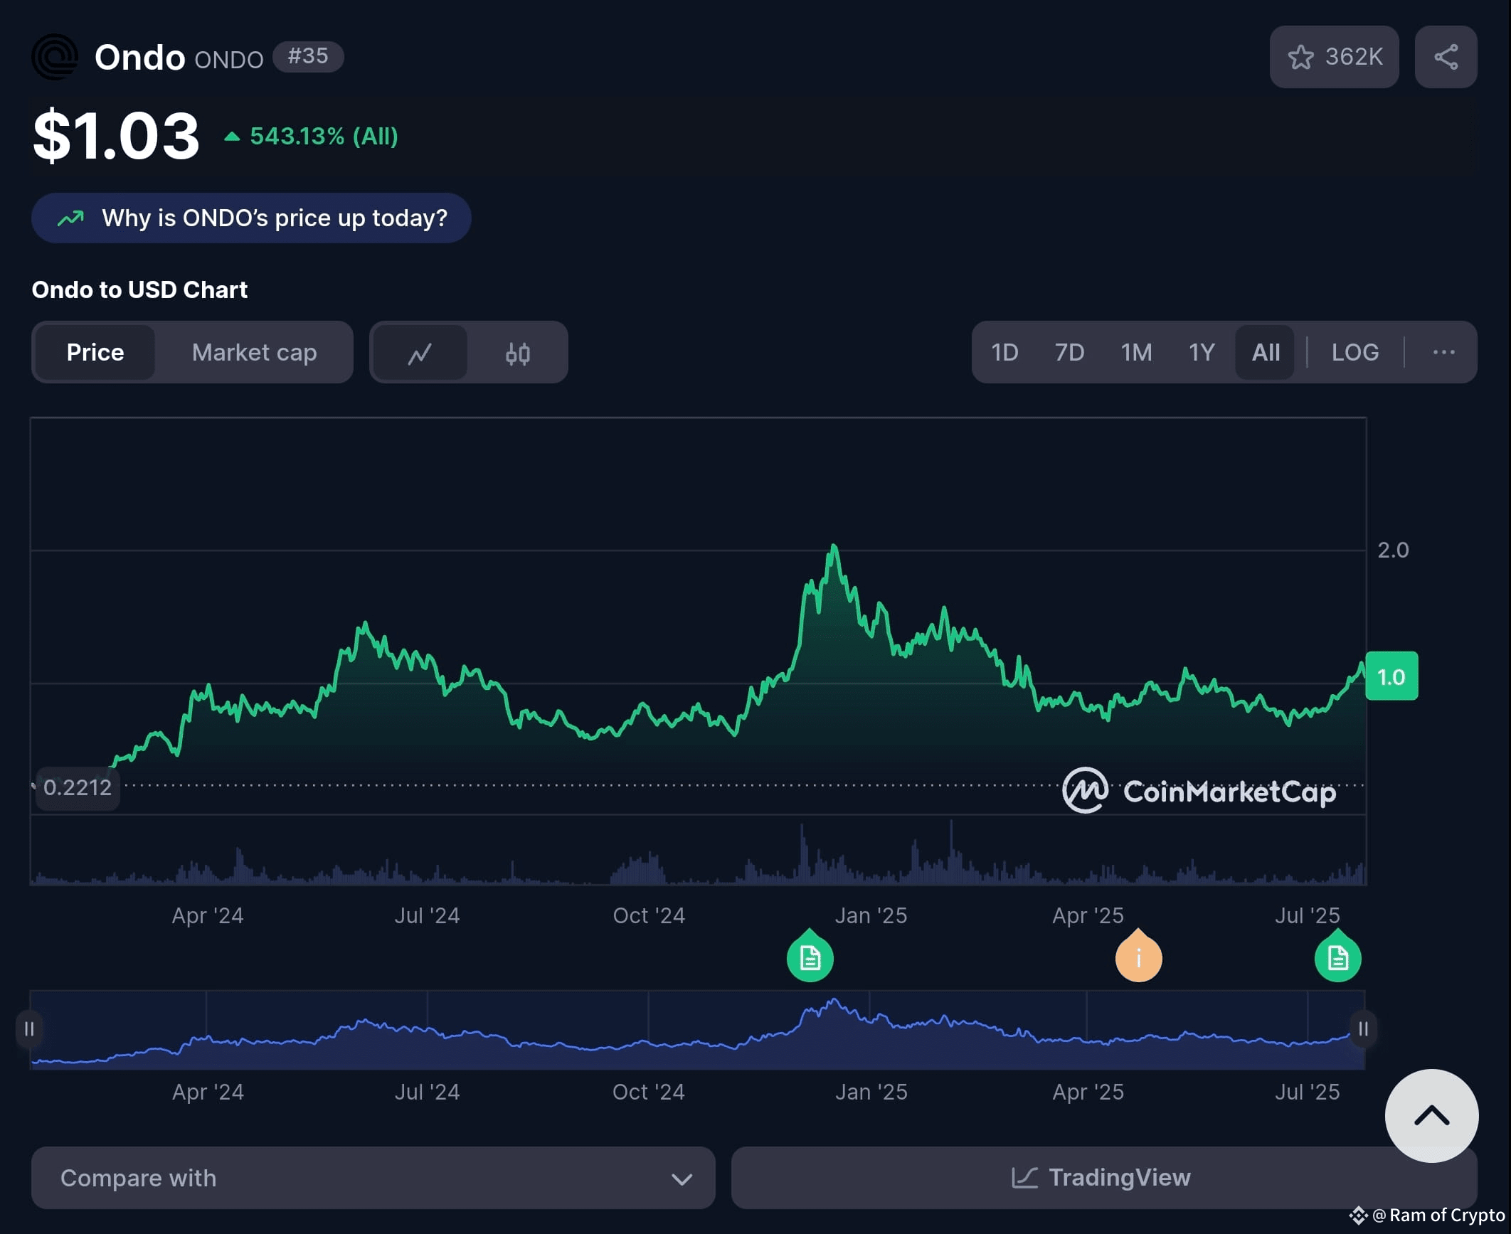Click the 2.0 y-axis label
1511x1234 pixels.
tap(1393, 550)
